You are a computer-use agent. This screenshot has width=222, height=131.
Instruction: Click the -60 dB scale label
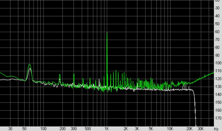click(217, 32)
